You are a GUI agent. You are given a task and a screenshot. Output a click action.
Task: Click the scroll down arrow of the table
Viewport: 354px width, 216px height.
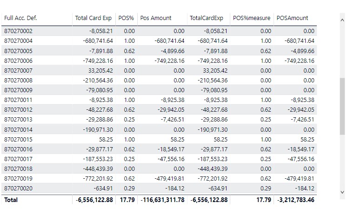[342, 192]
